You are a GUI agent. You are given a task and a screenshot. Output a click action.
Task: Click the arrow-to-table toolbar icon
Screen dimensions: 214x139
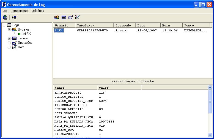pos(14,17)
